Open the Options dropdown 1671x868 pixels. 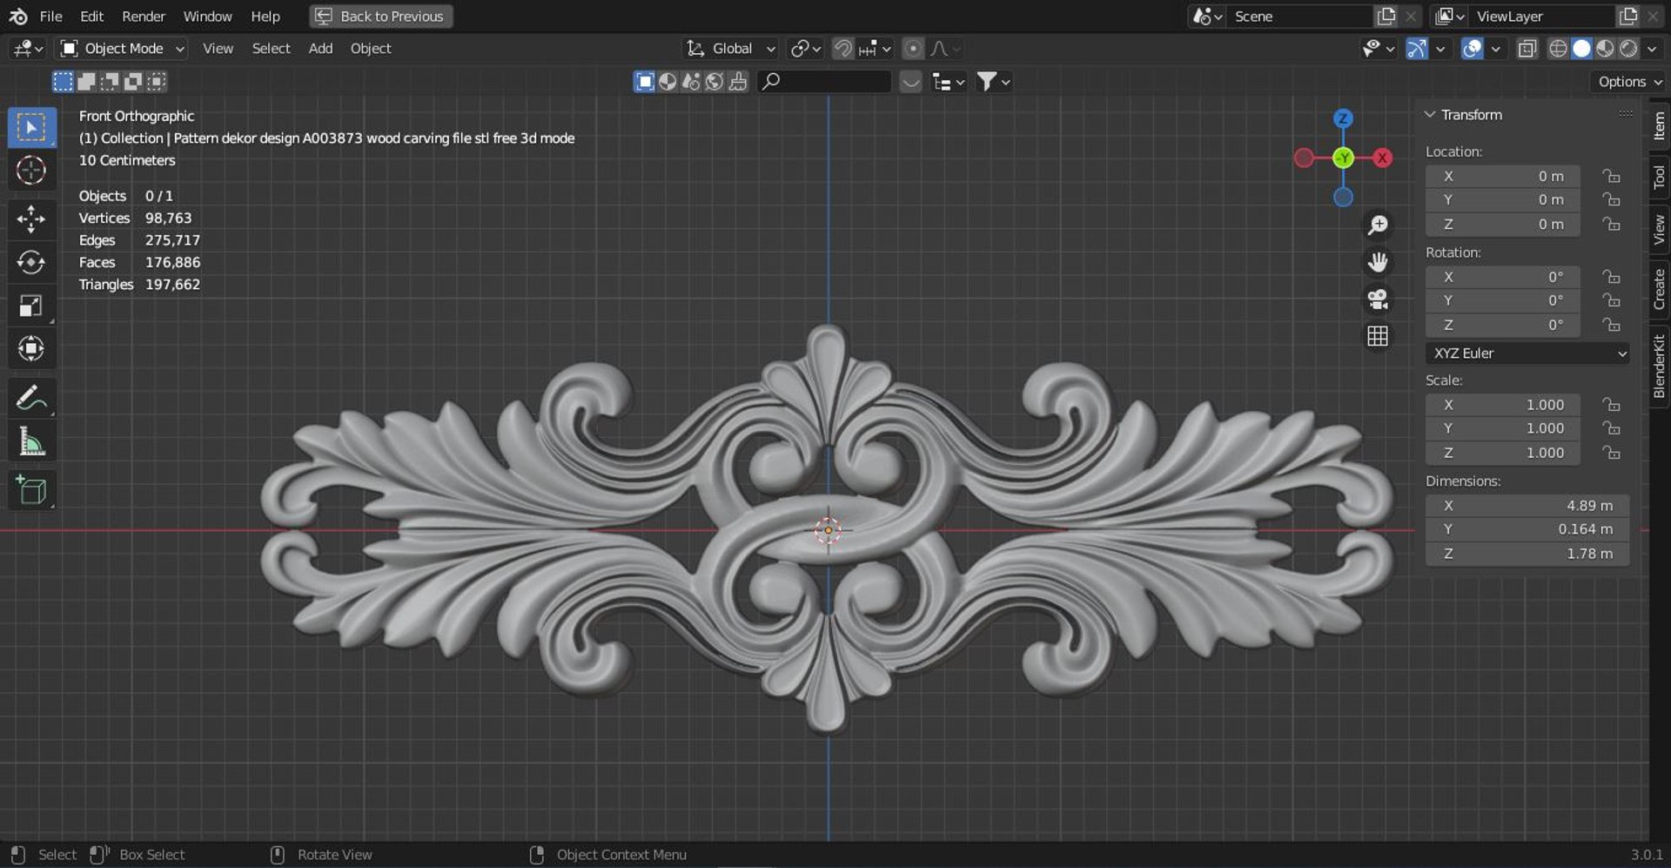(1629, 82)
